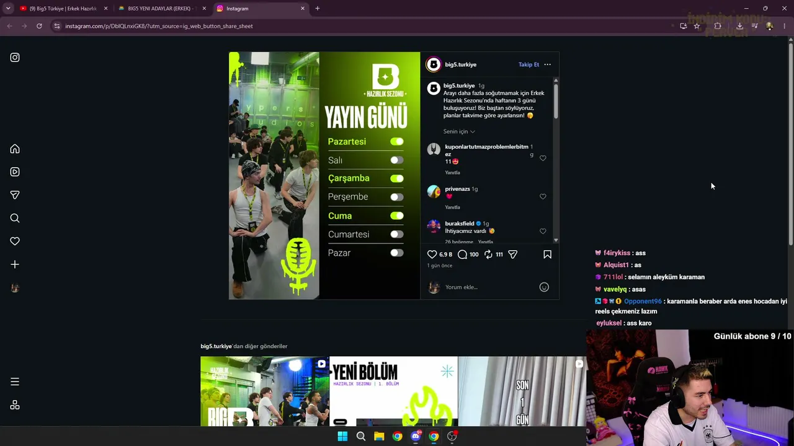Open the 'SON 1 GÜN' post thumbnail

522,391
